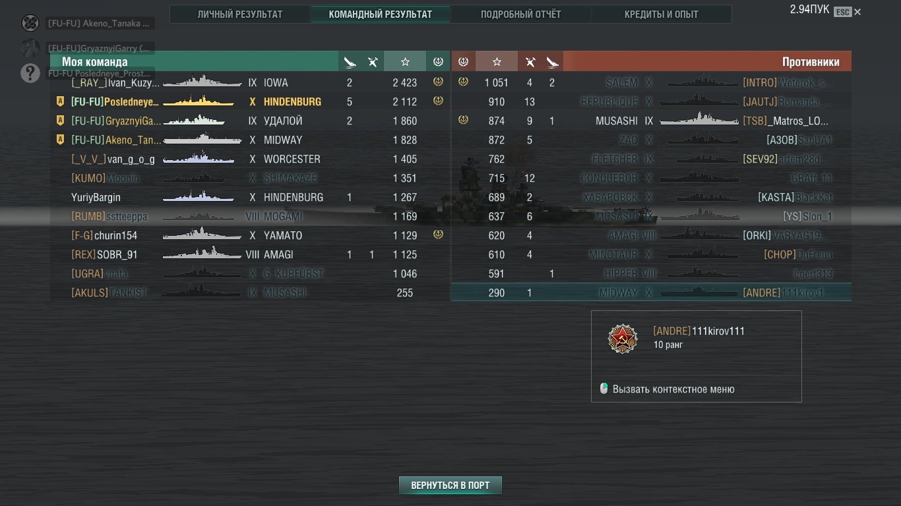Switch to the Подробный отчёт tab
This screenshot has width=901, height=506.
click(x=521, y=14)
